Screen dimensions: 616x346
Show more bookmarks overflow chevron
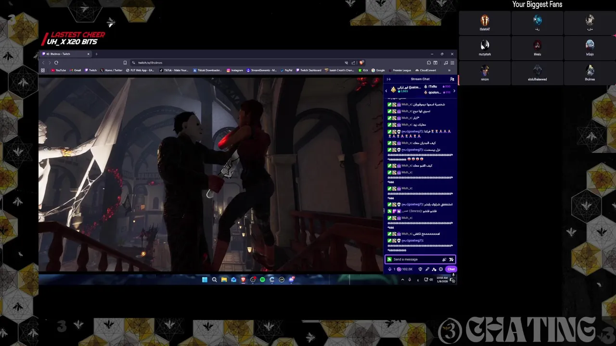point(449,70)
